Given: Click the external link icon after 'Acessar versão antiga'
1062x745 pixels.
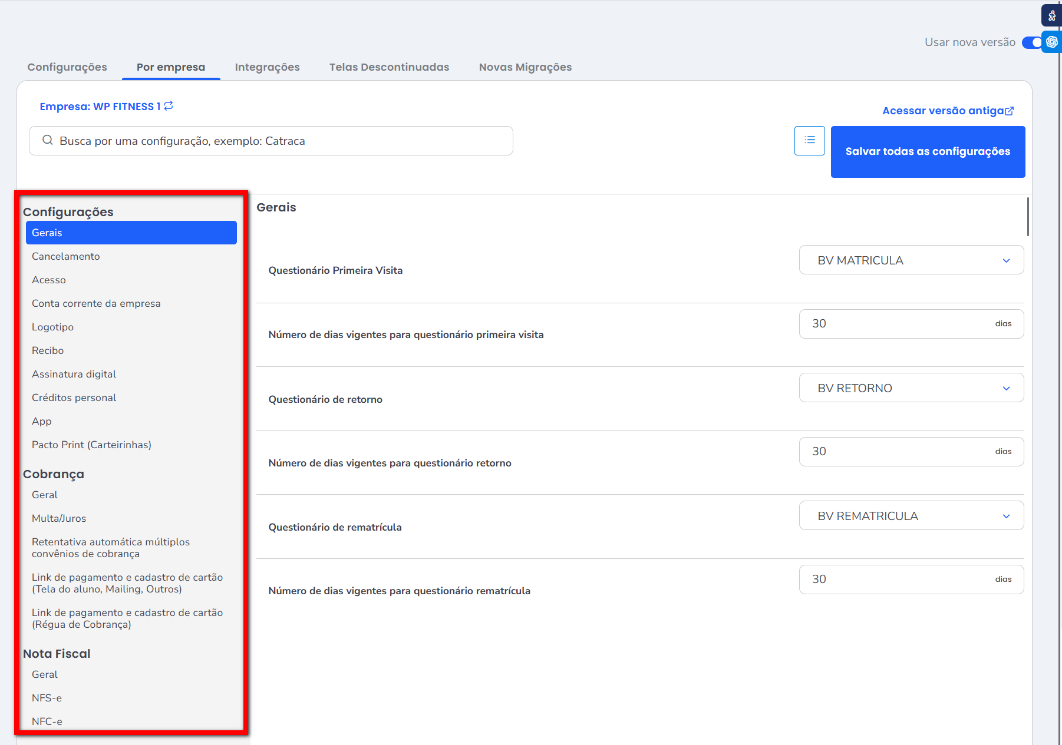Looking at the screenshot, I should click(x=1010, y=111).
